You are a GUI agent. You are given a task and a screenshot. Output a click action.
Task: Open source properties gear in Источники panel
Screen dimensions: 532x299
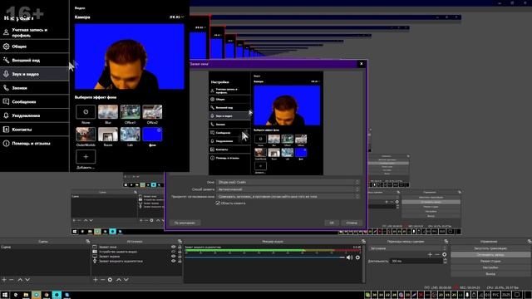point(110,280)
